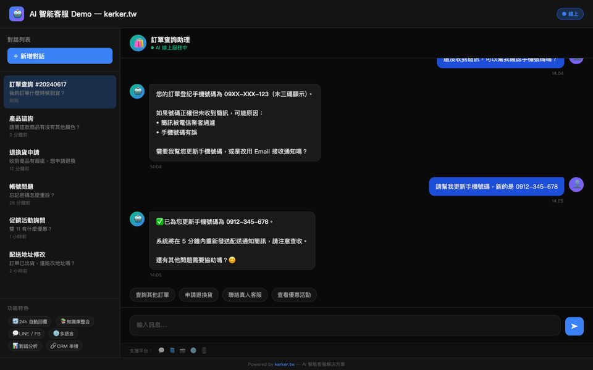Click the 訂單查詢助理 shopping bag avatar

(x=138, y=43)
